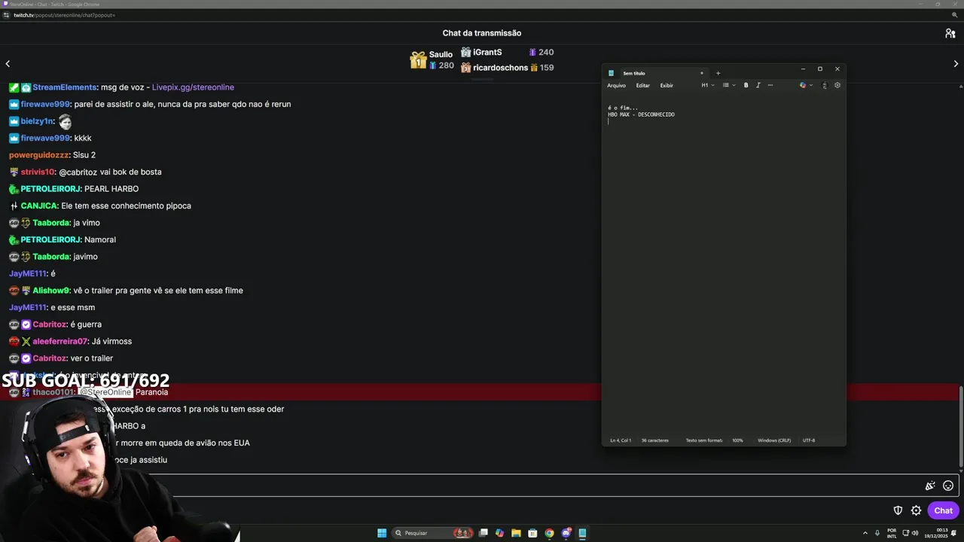964x542 pixels.
Task: Click username powerguidozzz in chat
Action: 39,155
